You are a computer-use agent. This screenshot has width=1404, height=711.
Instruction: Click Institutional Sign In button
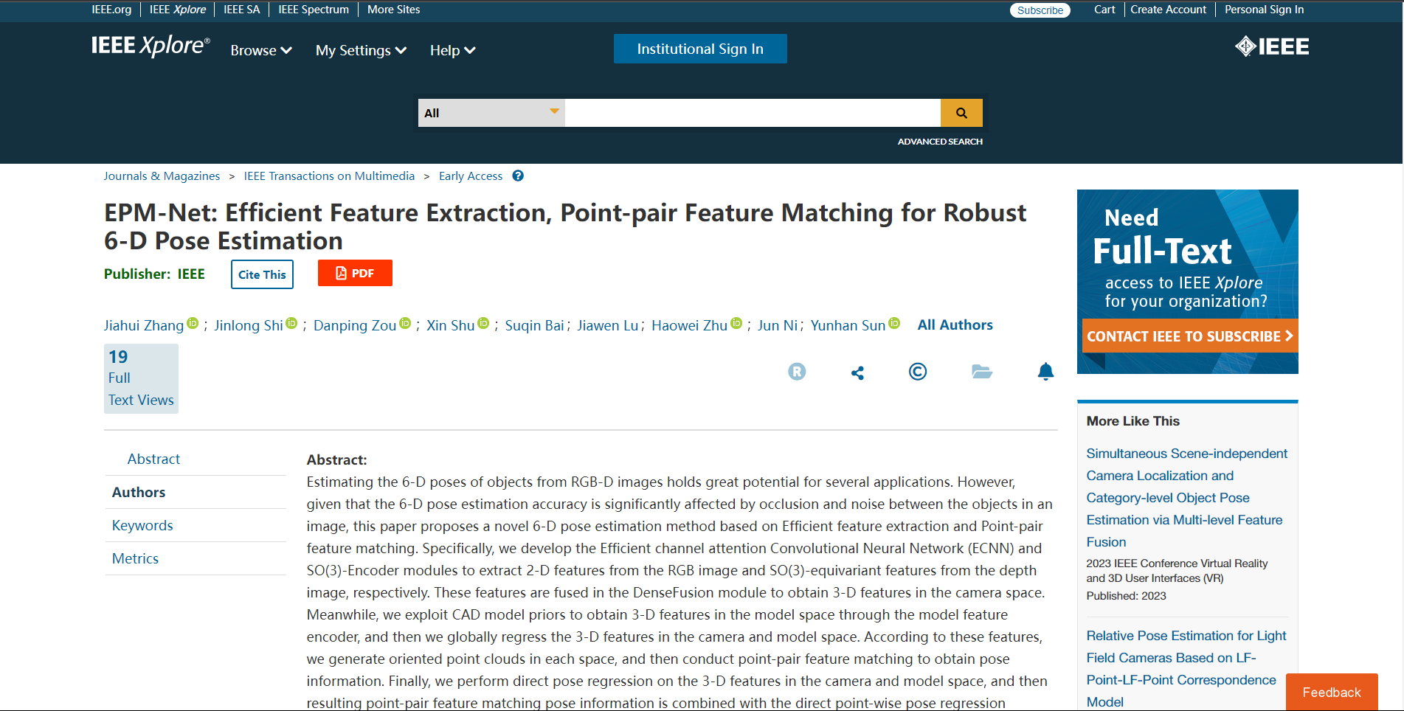point(700,49)
